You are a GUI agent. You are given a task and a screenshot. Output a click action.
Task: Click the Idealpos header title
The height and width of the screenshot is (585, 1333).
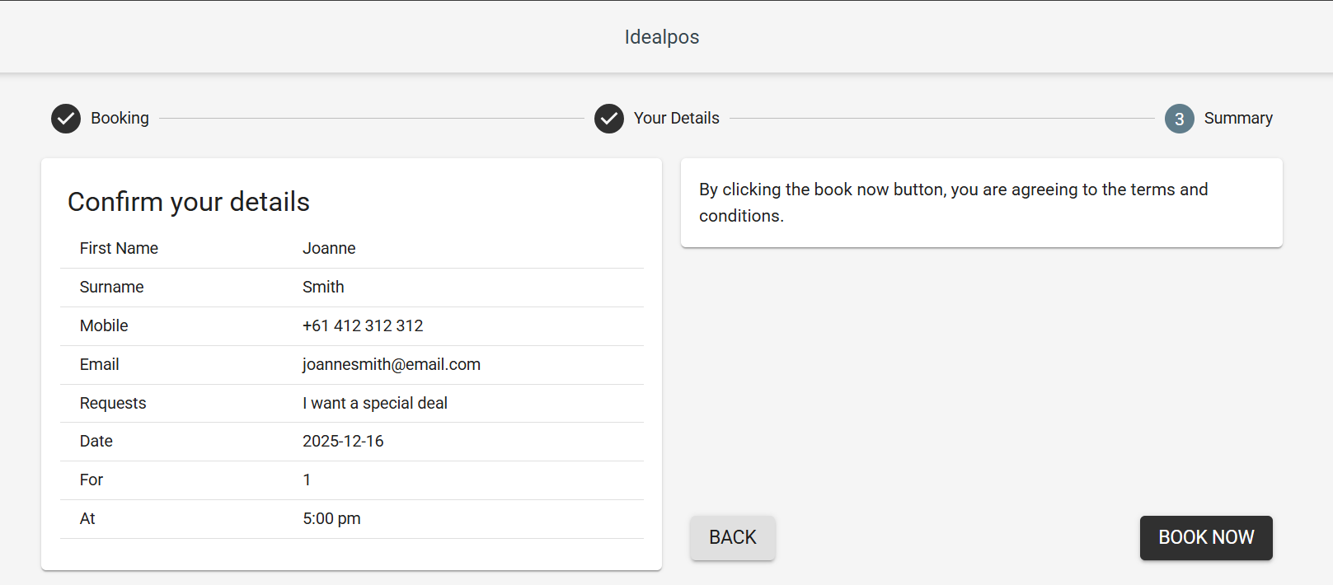[x=661, y=37]
